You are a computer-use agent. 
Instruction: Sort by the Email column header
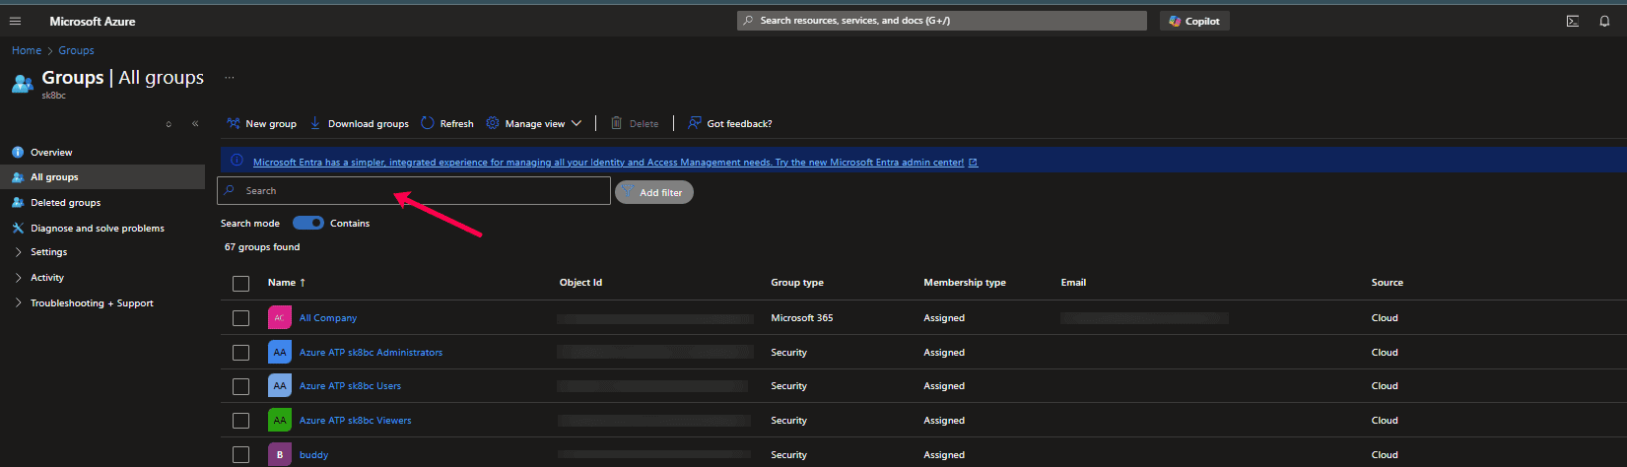click(1073, 283)
